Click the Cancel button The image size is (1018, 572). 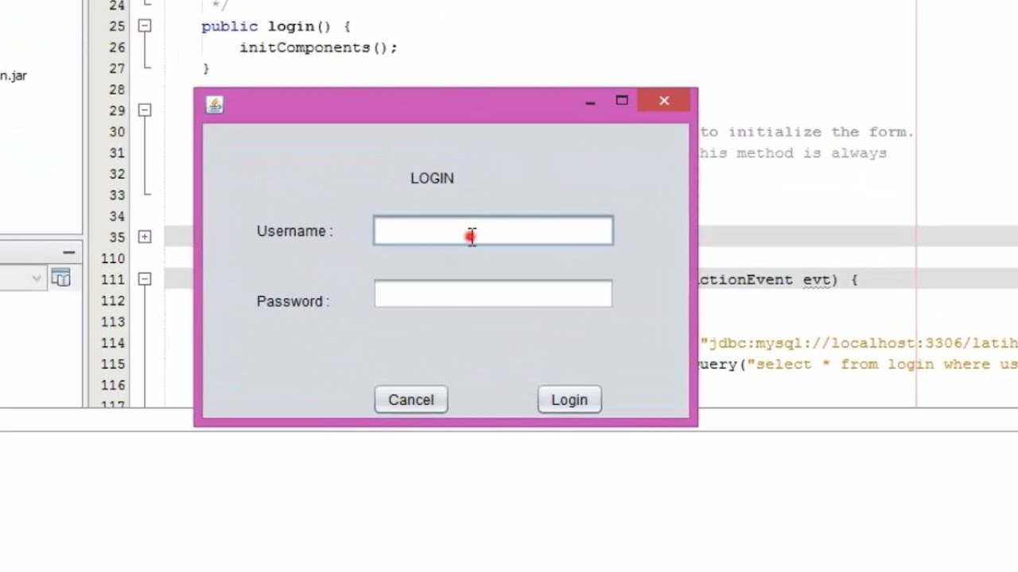tap(411, 400)
